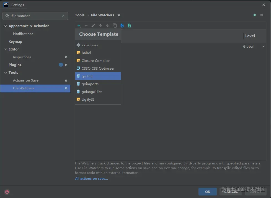Choose the Babel template
The image size is (271, 198).
tap(98, 53)
